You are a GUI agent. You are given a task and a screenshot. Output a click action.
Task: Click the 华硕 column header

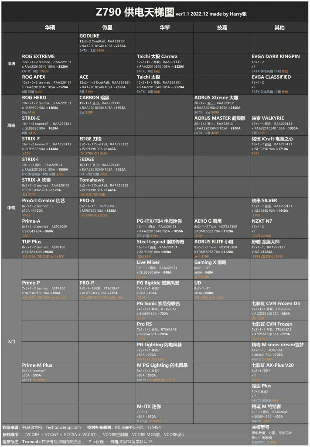click(x=50, y=27)
